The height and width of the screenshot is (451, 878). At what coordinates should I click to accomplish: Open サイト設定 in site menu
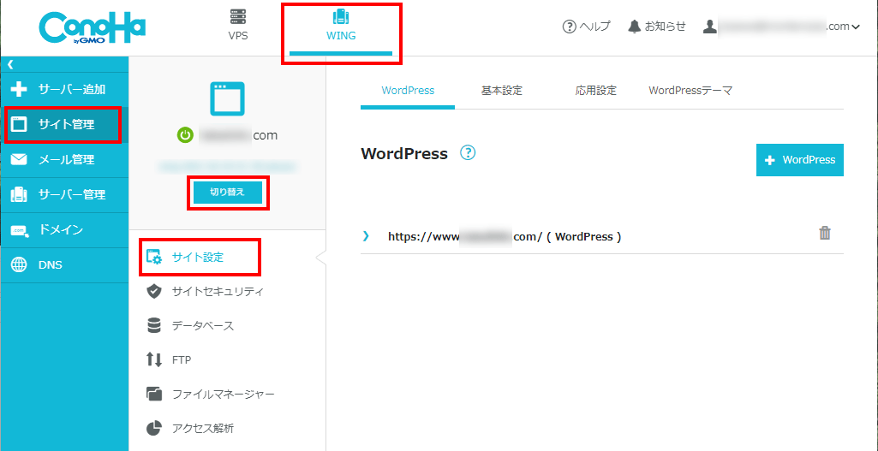tap(200, 258)
